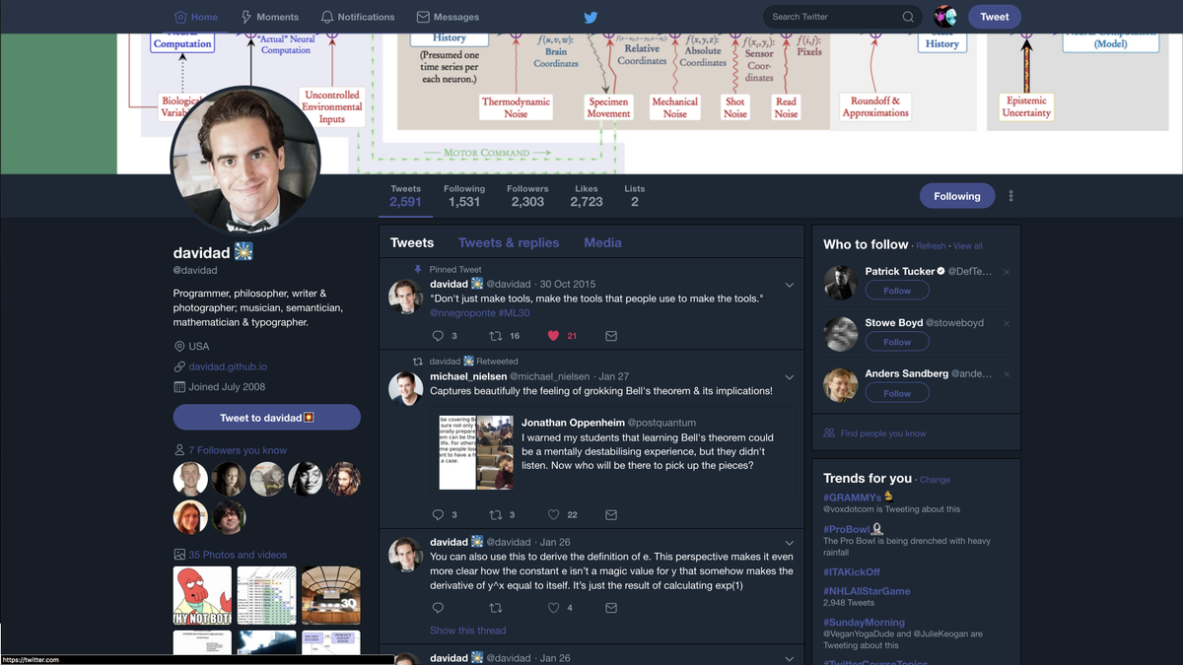This screenshot has height=665, width=1183.
Task: Click View all in Who to follow
Action: [x=968, y=246]
